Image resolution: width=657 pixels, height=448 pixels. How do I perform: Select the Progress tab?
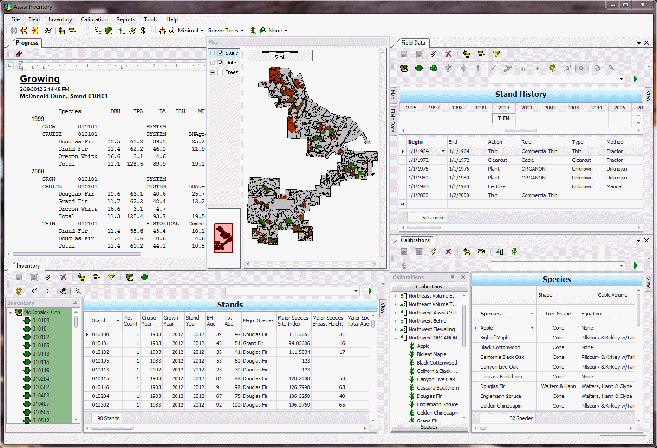pos(27,43)
